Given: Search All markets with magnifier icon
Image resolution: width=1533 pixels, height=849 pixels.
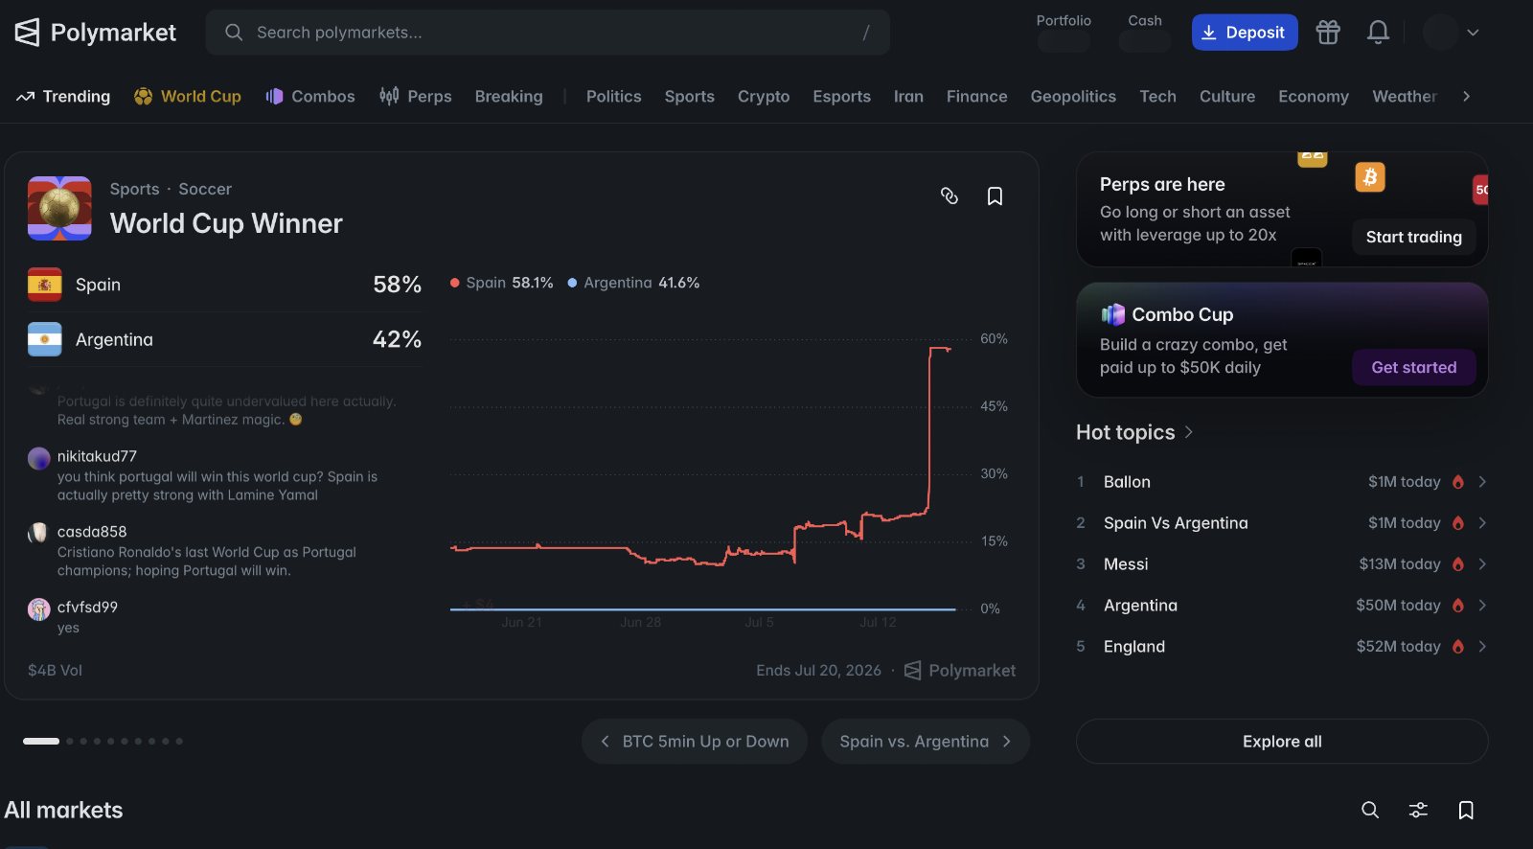Looking at the screenshot, I should [x=1370, y=811].
